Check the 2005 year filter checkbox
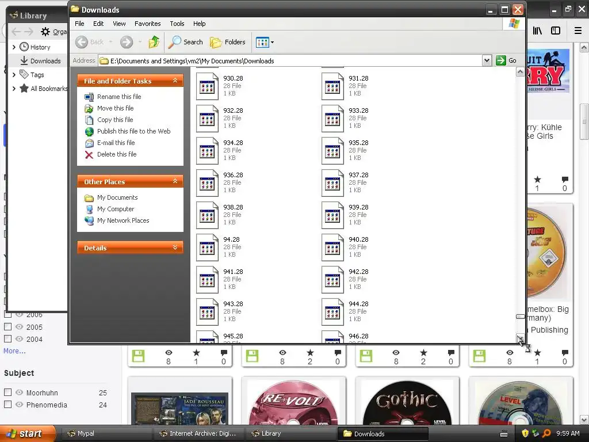Image resolution: width=589 pixels, height=442 pixels. (7, 327)
